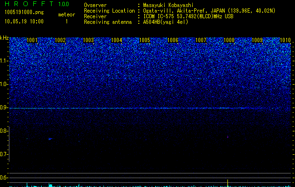Click the meteor count label
Screen dimensions: 295x187
(67, 14)
